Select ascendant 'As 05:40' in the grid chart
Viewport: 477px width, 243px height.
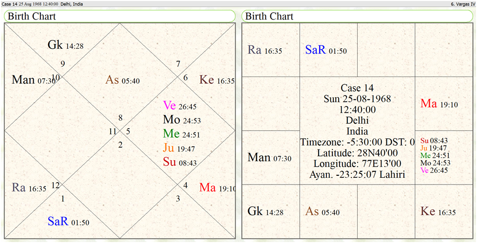(x=323, y=211)
